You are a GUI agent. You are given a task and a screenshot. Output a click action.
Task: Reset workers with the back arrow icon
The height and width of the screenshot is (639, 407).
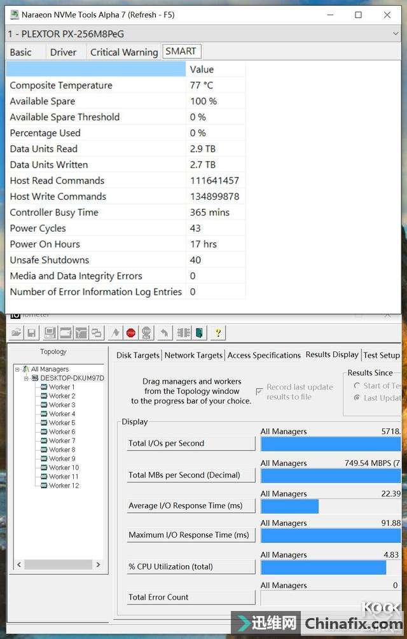click(165, 333)
